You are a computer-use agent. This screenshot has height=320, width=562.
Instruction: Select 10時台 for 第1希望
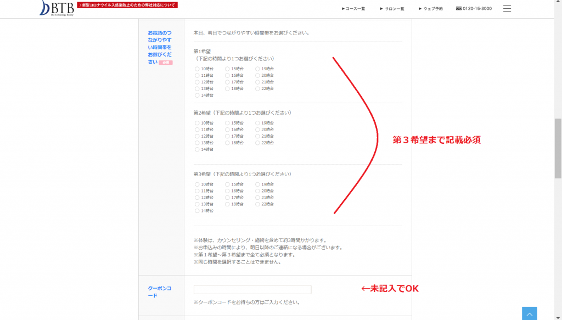click(x=198, y=69)
